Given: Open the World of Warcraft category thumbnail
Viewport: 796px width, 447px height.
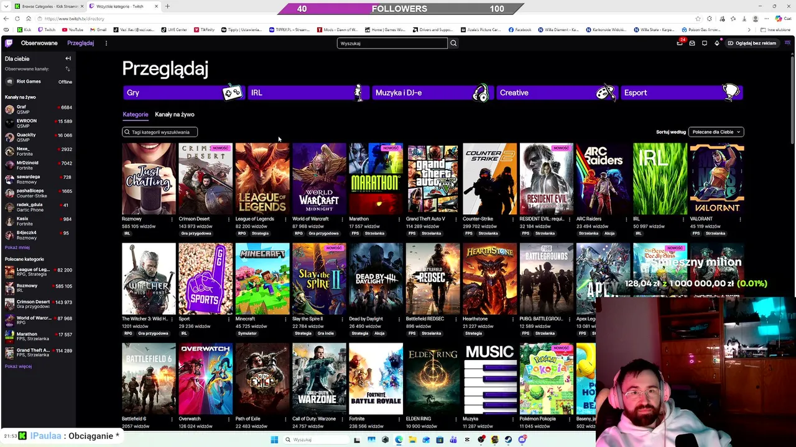Looking at the screenshot, I should point(319,179).
